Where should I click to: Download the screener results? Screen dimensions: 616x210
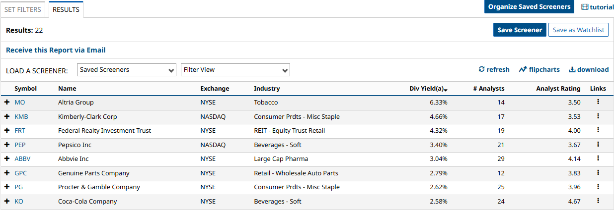point(589,70)
